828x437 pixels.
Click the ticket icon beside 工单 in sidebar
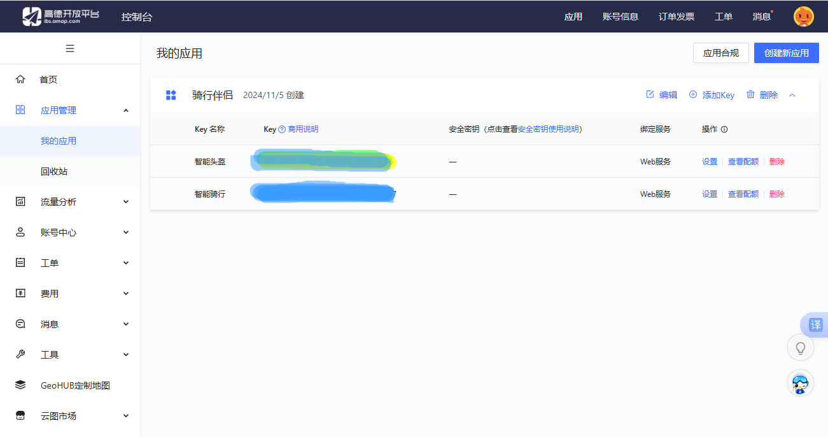(20, 262)
